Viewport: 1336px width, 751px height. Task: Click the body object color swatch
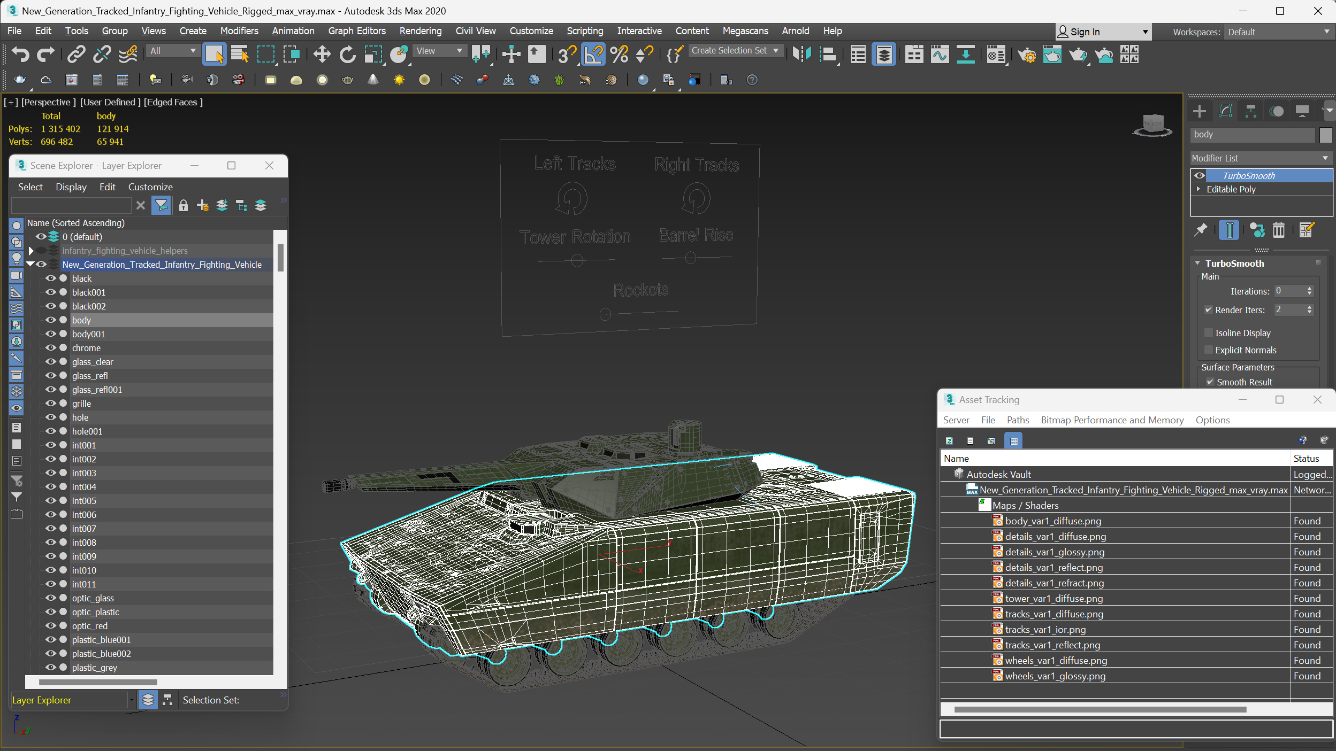click(1326, 135)
